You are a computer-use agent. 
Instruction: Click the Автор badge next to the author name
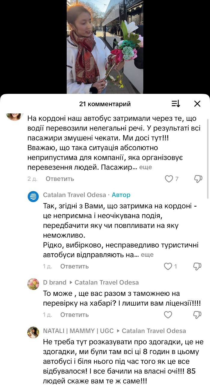point(121,196)
